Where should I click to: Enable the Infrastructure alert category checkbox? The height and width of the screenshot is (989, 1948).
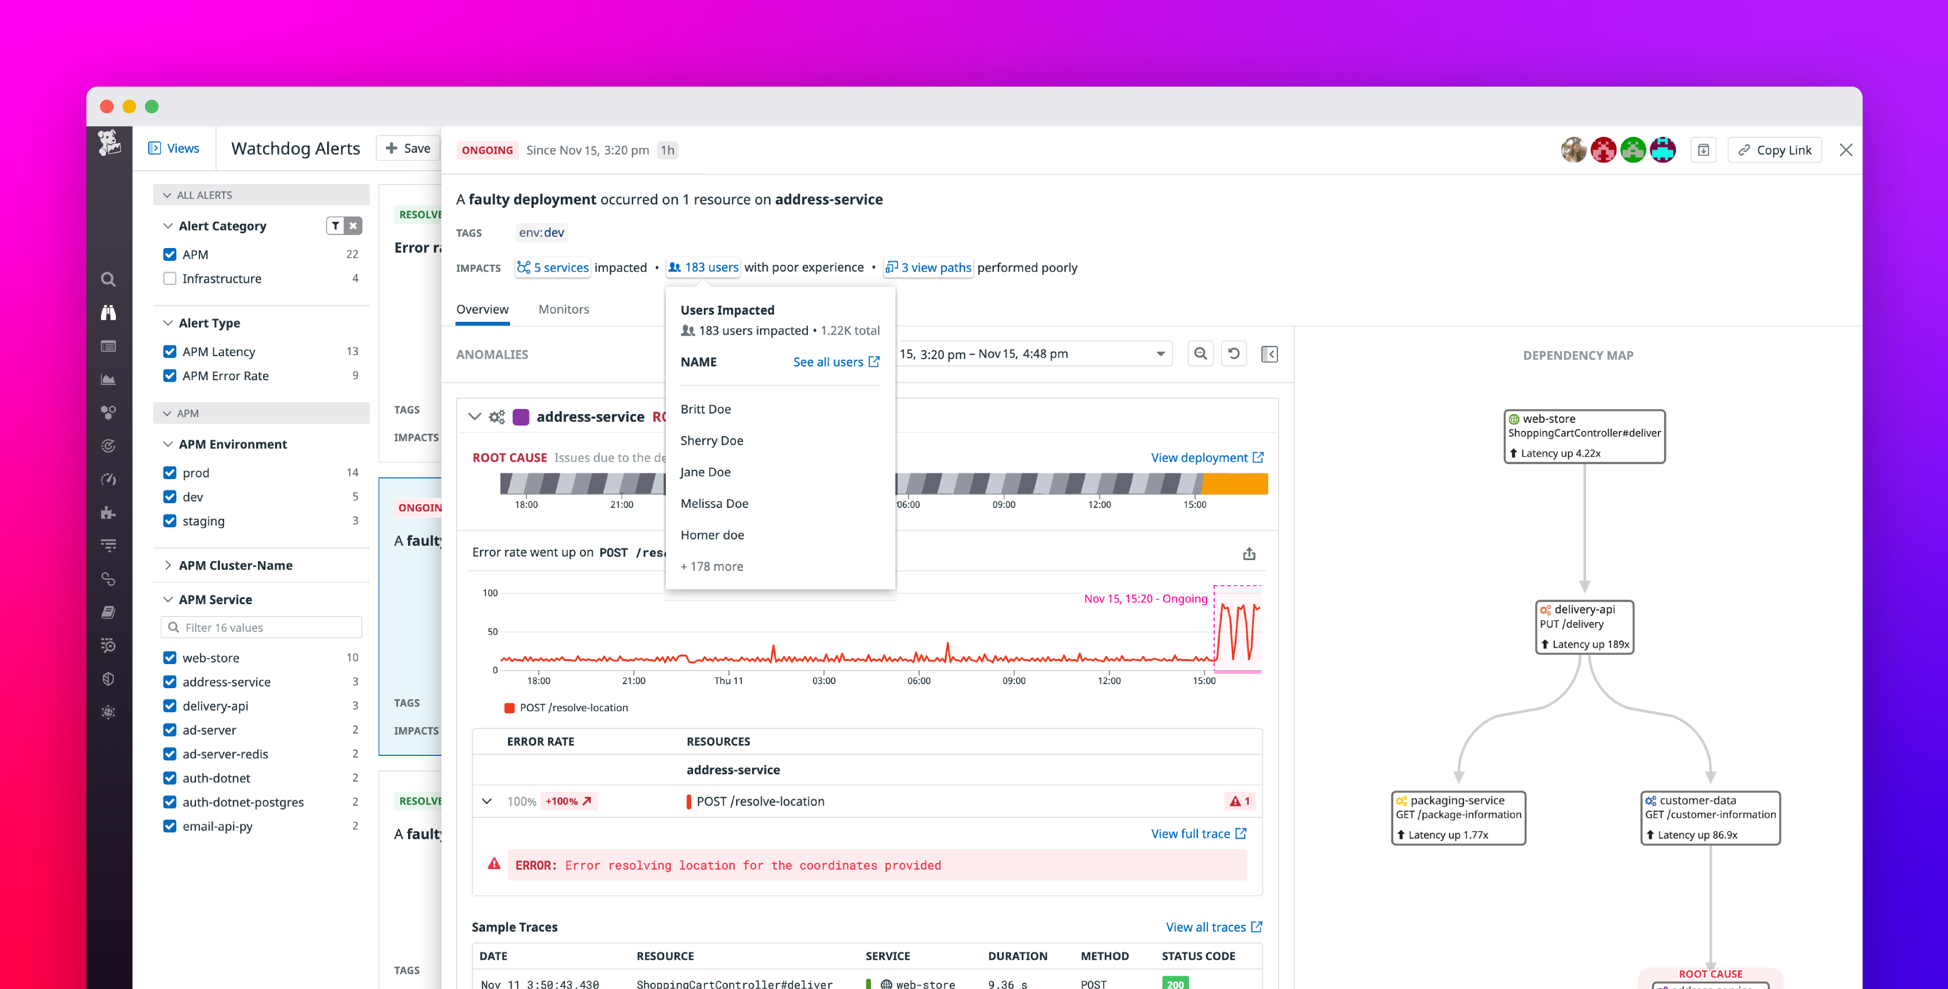[169, 278]
